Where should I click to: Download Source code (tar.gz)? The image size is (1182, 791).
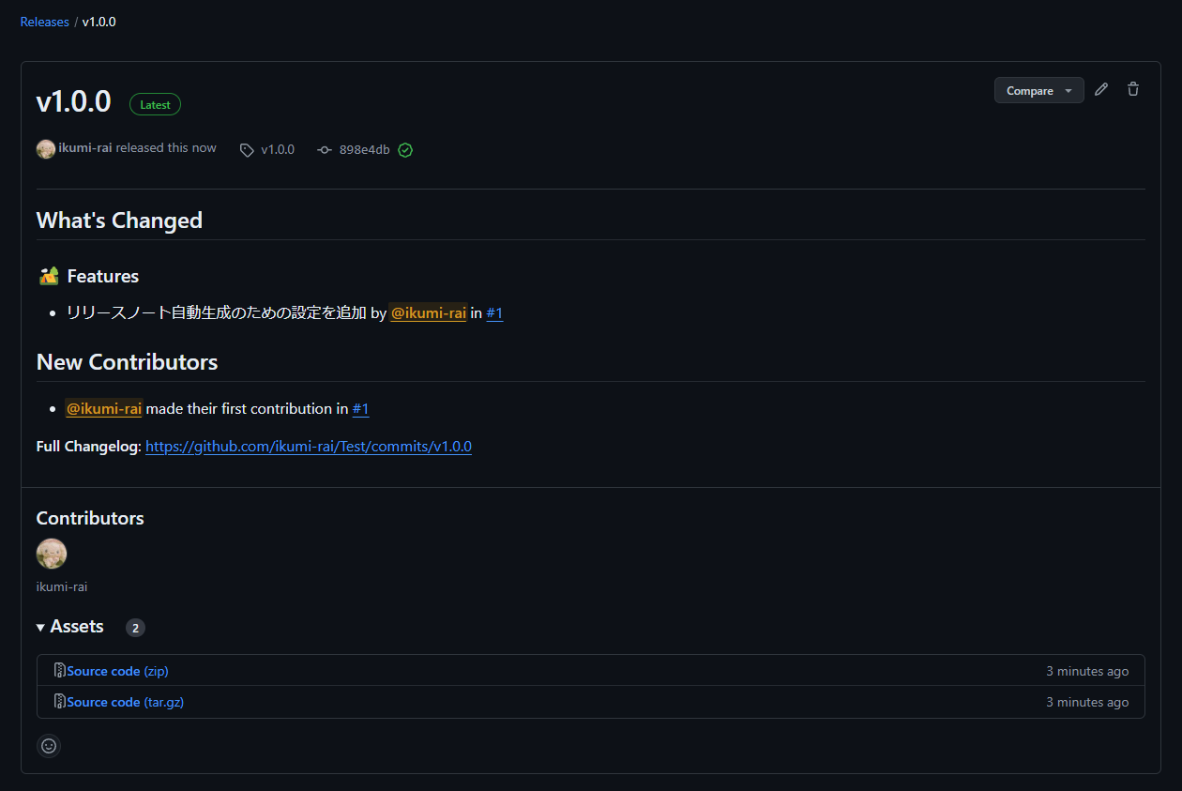[x=125, y=702]
